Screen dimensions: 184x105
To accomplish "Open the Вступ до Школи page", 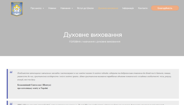I will point(85,8).
